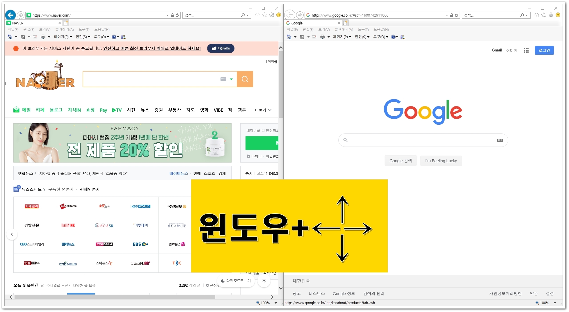Viewport: 569px width, 312px height.
Task: Select the NAVER browser tab
Action: coord(33,23)
